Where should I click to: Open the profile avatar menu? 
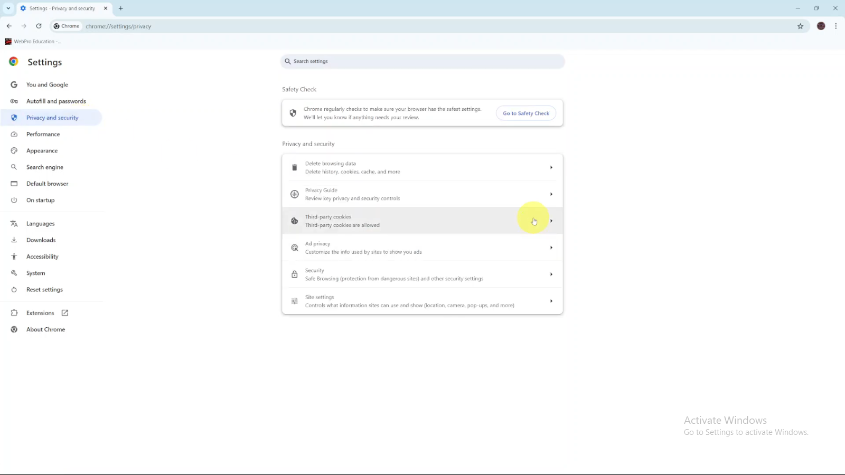[x=821, y=26]
